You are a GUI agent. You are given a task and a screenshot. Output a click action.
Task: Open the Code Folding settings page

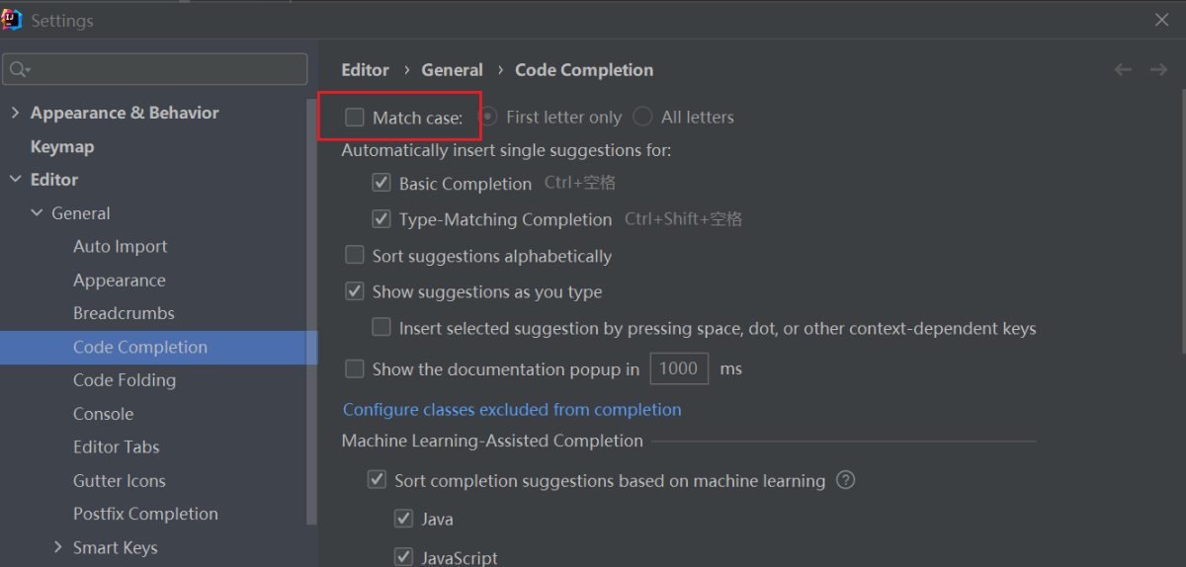(124, 380)
